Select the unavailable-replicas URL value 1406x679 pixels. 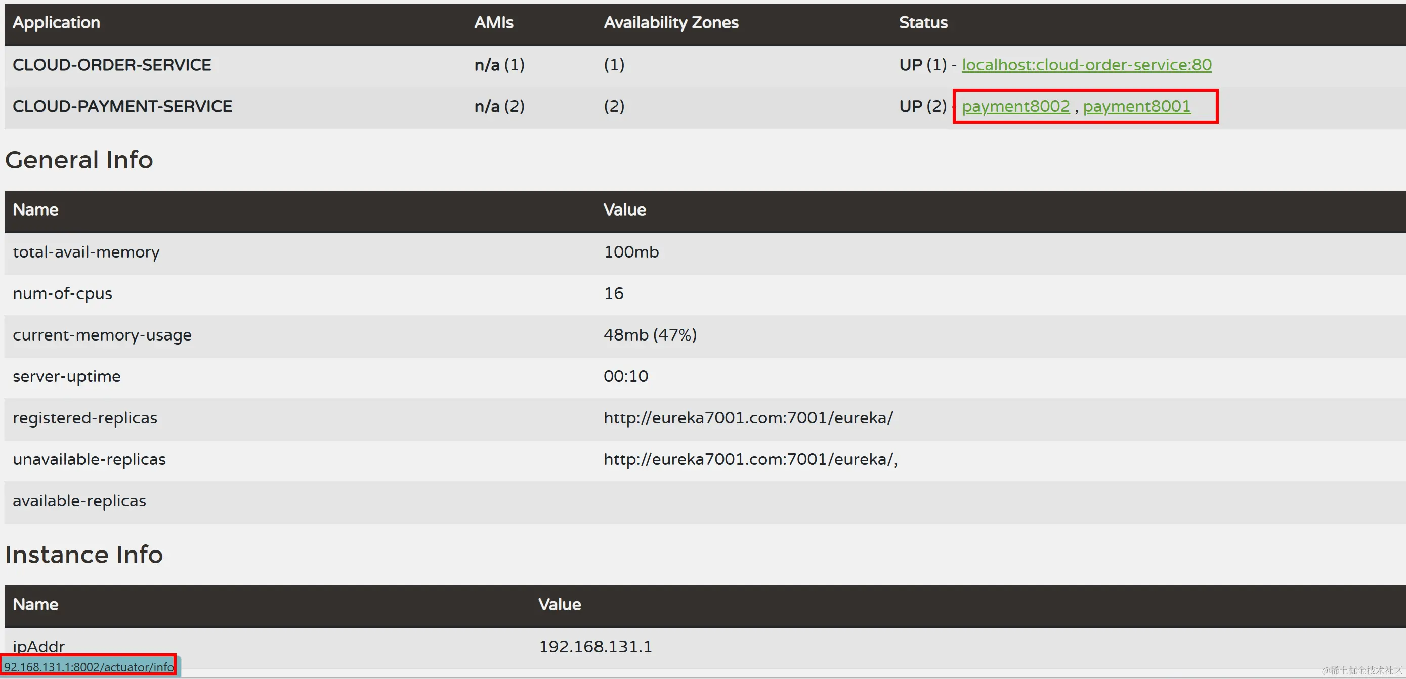coord(750,459)
